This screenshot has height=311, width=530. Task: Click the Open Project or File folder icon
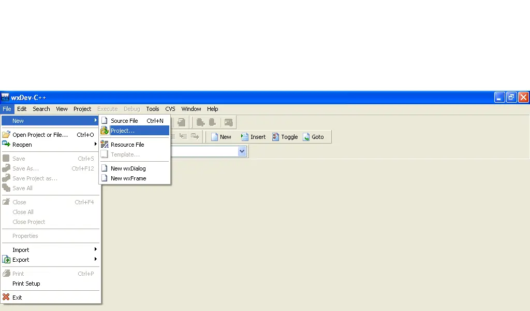(x=6, y=134)
